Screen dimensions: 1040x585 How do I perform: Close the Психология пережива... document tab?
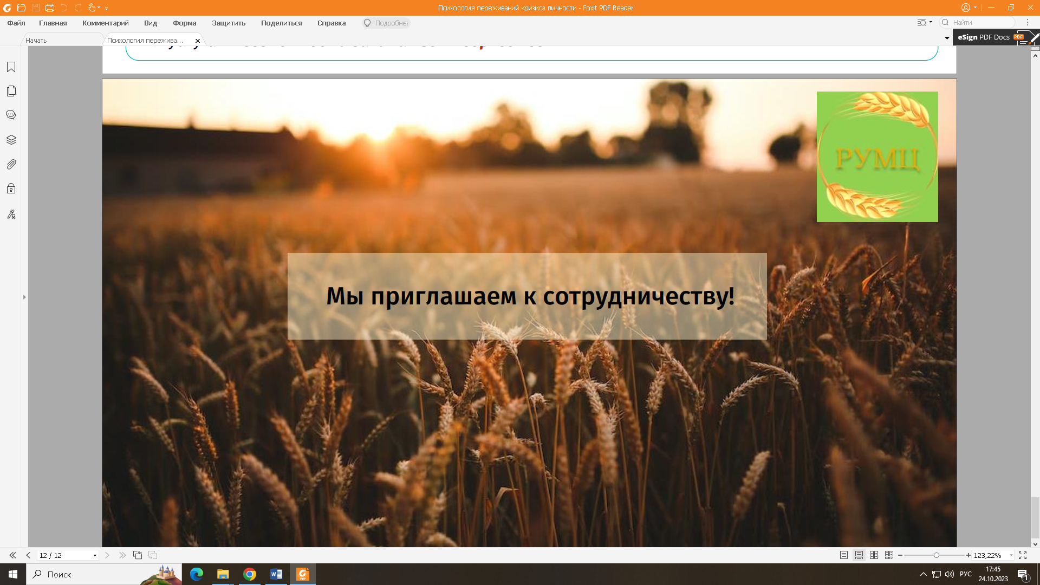[x=198, y=41]
